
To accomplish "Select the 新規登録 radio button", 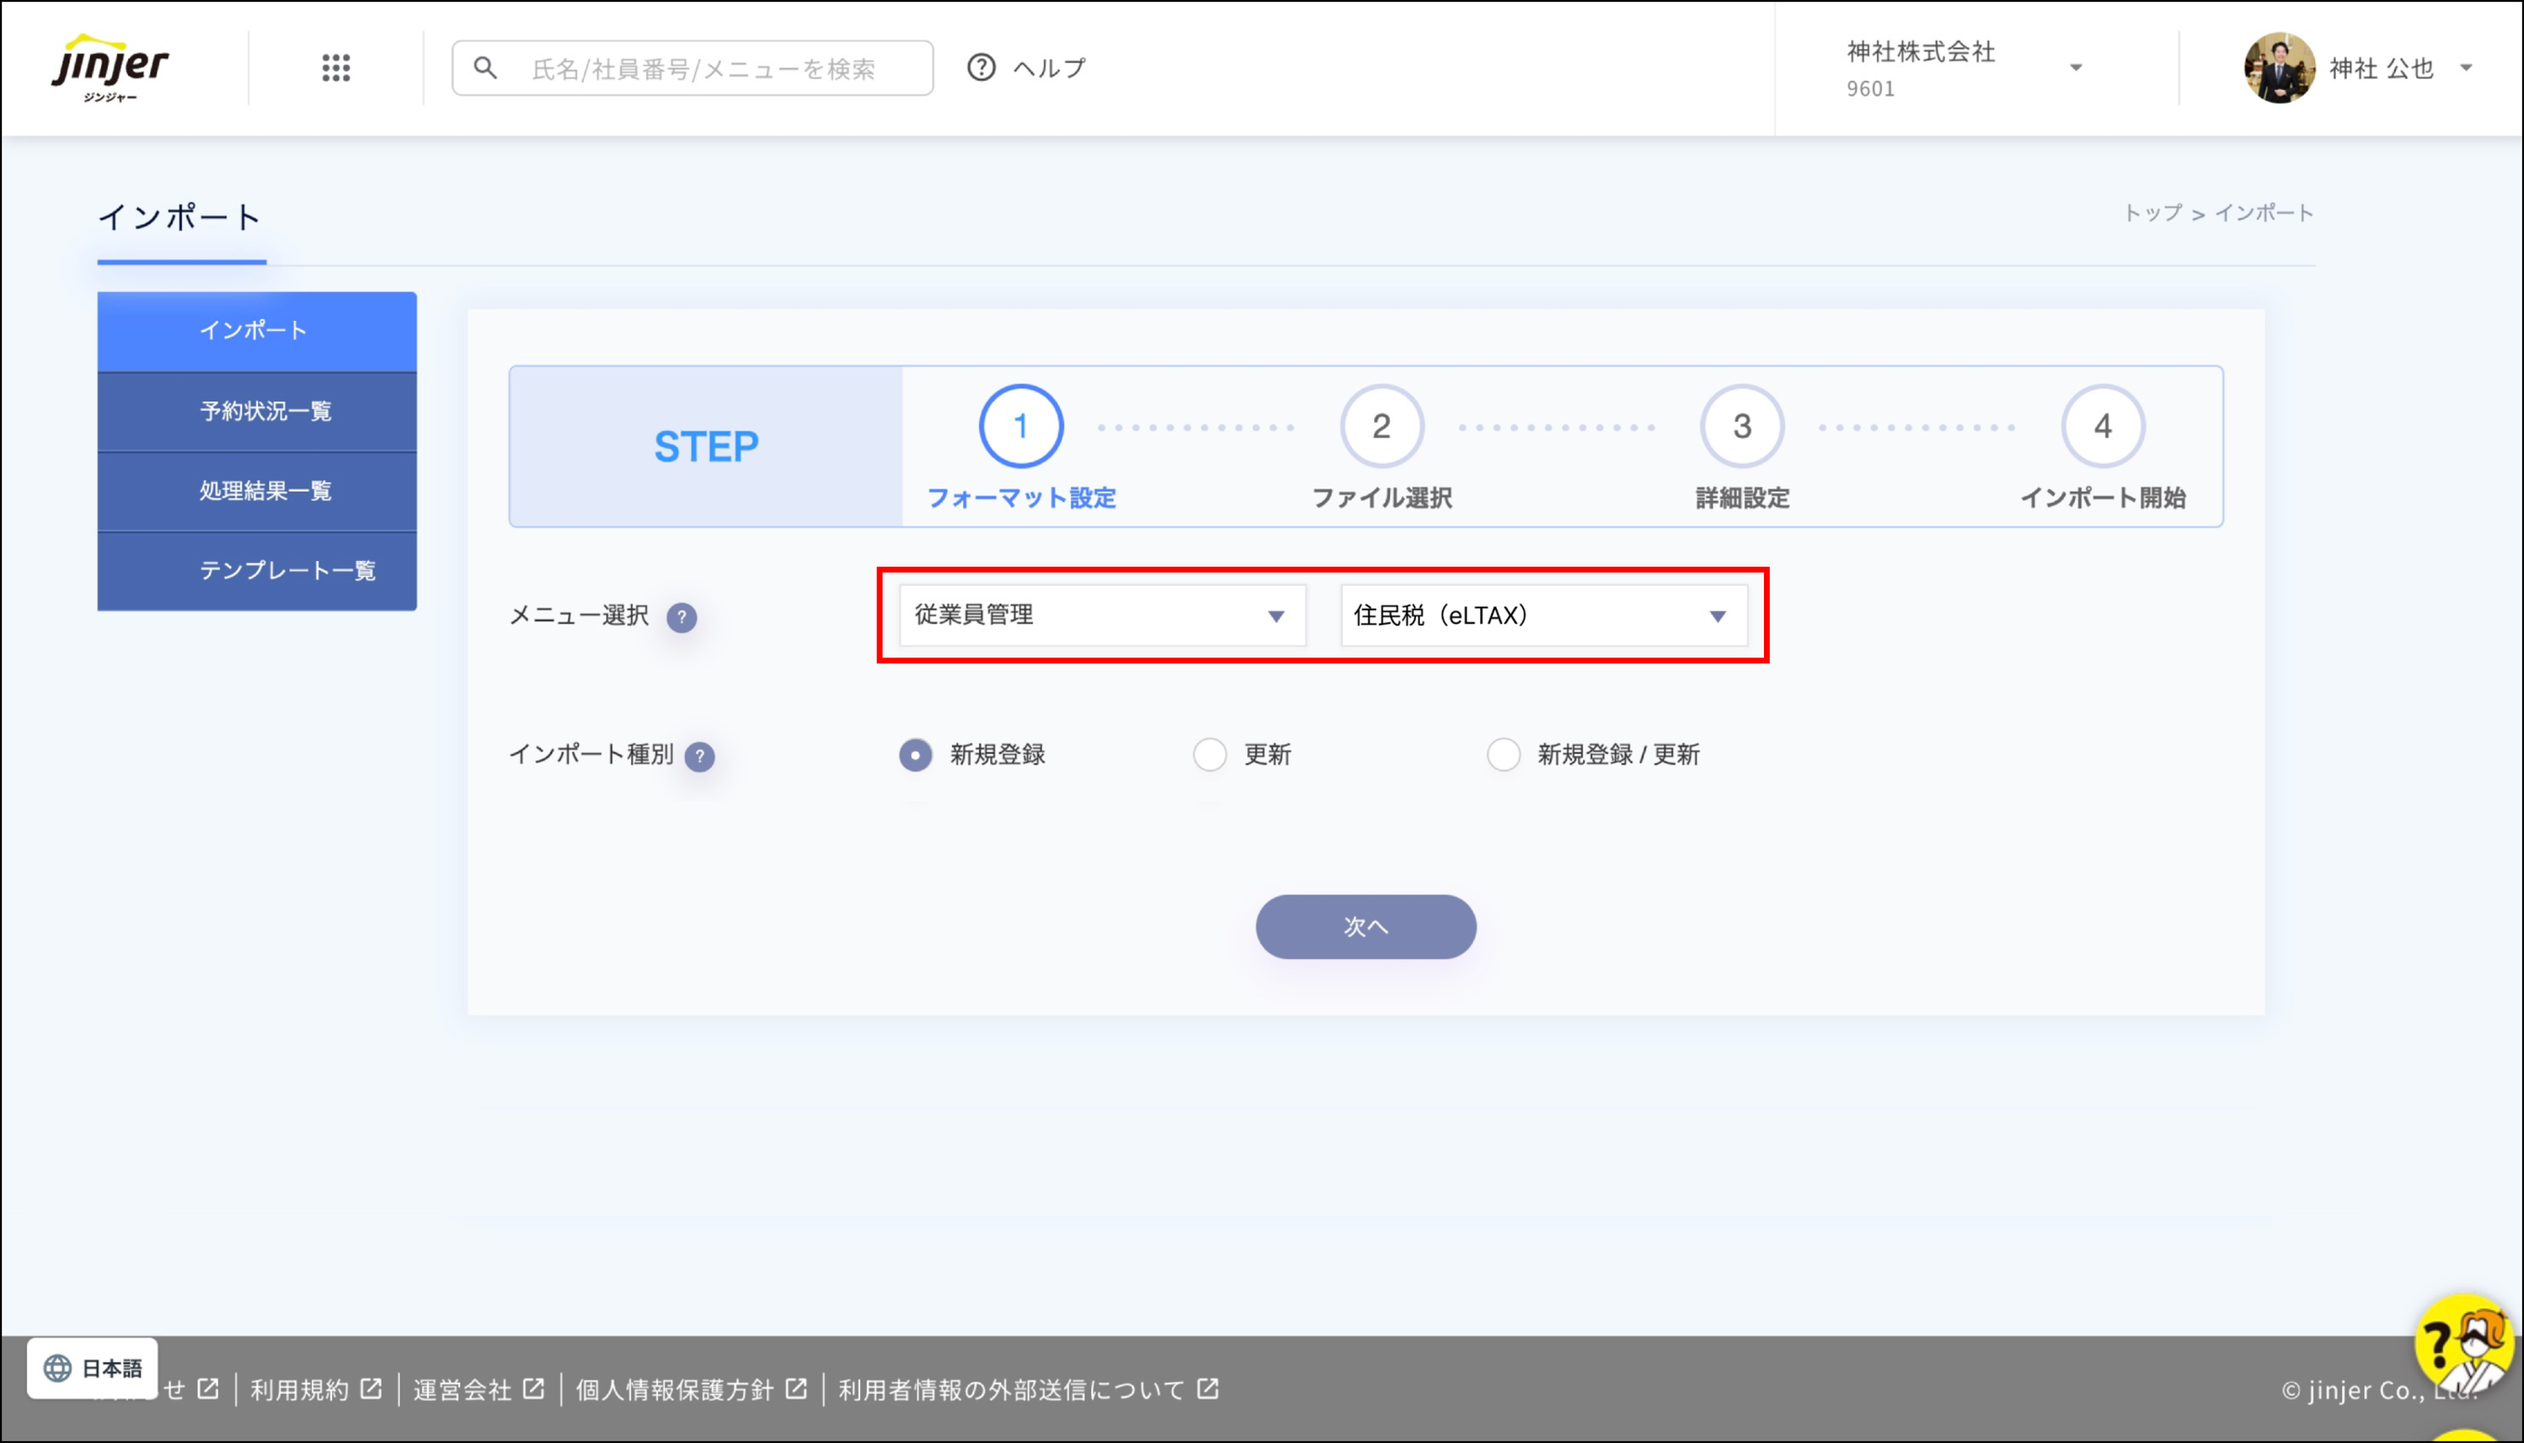I will (915, 754).
